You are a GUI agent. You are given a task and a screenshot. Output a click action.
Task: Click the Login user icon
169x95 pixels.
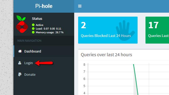pos(20,63)
